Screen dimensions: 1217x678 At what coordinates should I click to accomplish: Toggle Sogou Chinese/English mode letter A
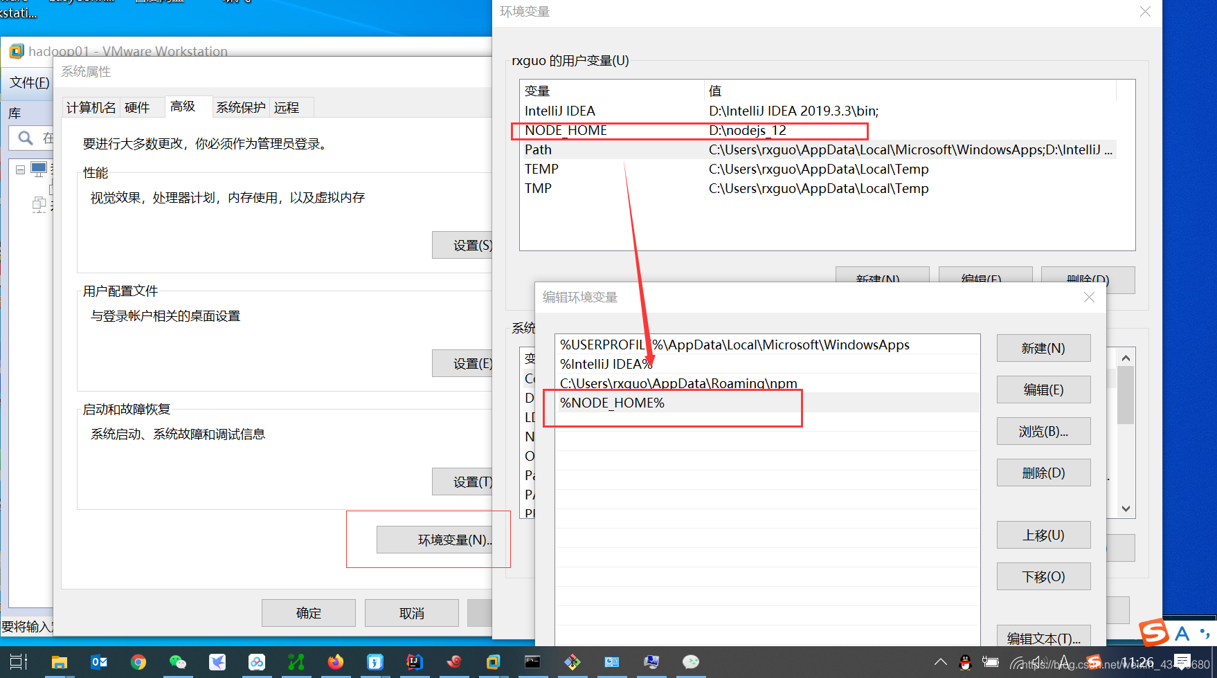click(1182, 633)
